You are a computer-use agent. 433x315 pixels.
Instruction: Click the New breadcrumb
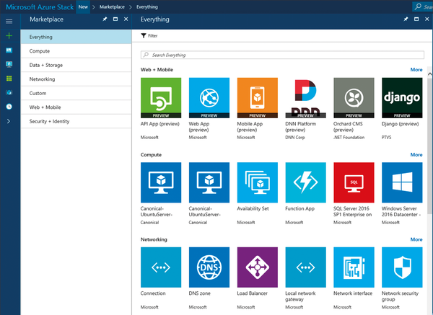coord(83,7)
